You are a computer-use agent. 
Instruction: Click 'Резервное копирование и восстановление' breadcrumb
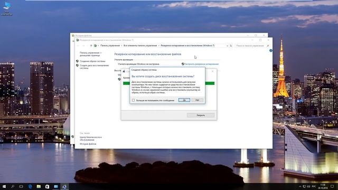(x=187, y=46)
